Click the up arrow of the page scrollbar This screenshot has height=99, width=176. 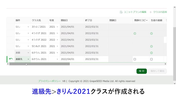click(x=174, y=7)
